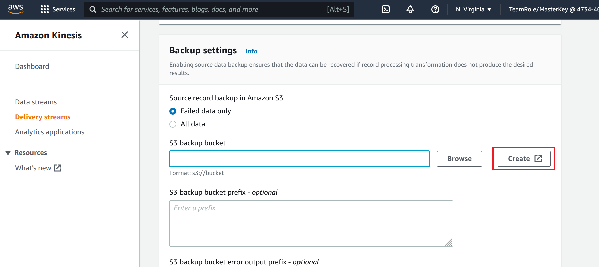This screenshot has height=267, width=599.
Task: Go to Data streams
Action: click(x=36, y=102)
